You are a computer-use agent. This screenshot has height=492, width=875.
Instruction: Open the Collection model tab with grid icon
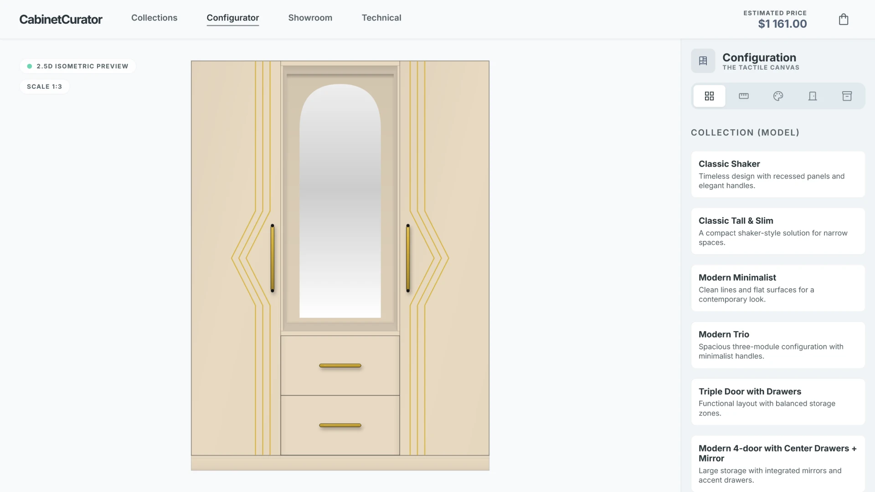(x=709, y=96)
